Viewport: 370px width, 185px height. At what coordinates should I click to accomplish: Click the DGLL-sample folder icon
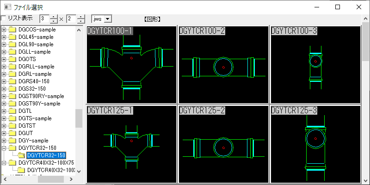tap(12, 52)
